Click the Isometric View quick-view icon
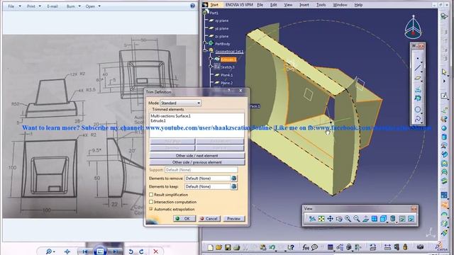The width and height of the screenshot is (454, 255). 383,219
